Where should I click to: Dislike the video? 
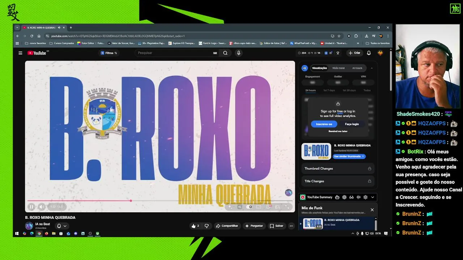pos(207,226)
